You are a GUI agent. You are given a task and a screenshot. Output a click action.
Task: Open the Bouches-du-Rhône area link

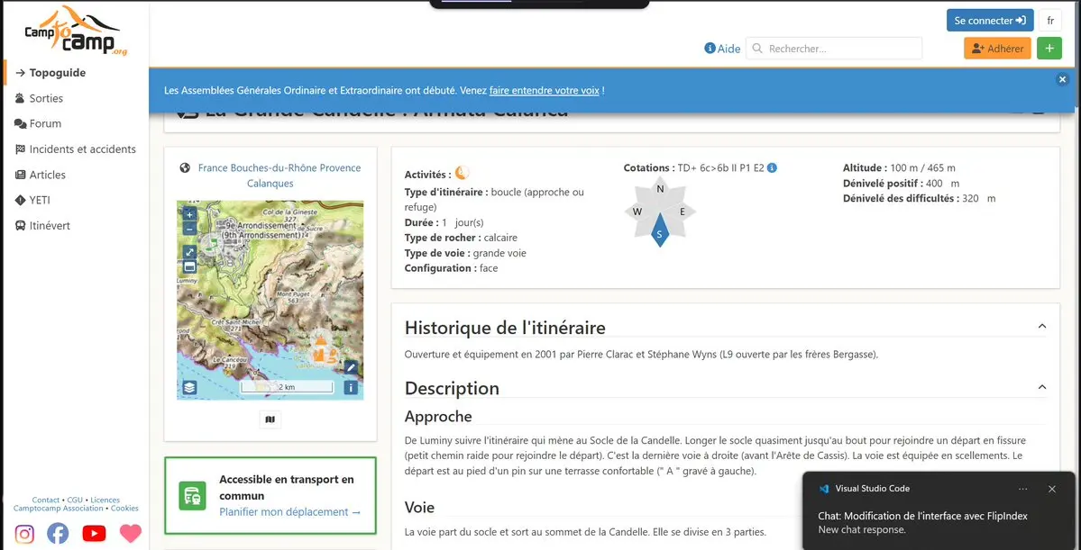(275, 168)
